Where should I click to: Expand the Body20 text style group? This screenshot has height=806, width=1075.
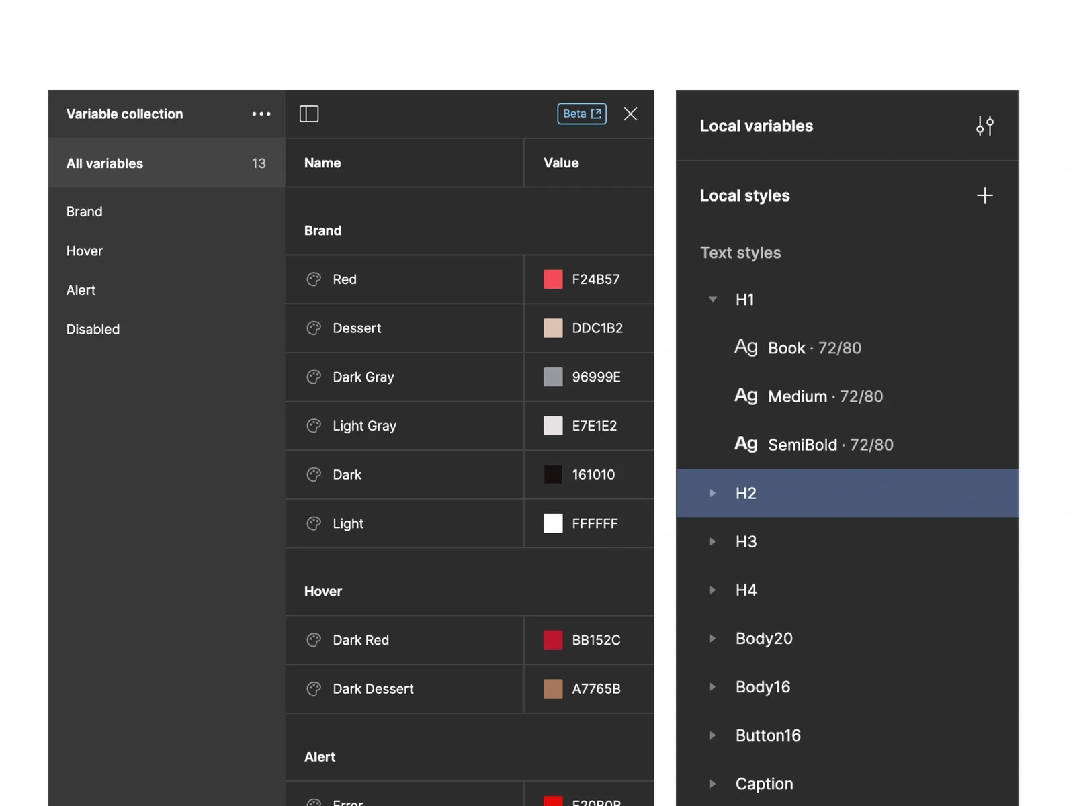[712, 638]
